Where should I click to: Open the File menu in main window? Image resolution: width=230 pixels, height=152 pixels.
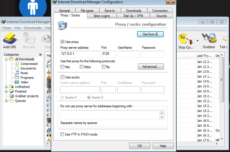18,28
